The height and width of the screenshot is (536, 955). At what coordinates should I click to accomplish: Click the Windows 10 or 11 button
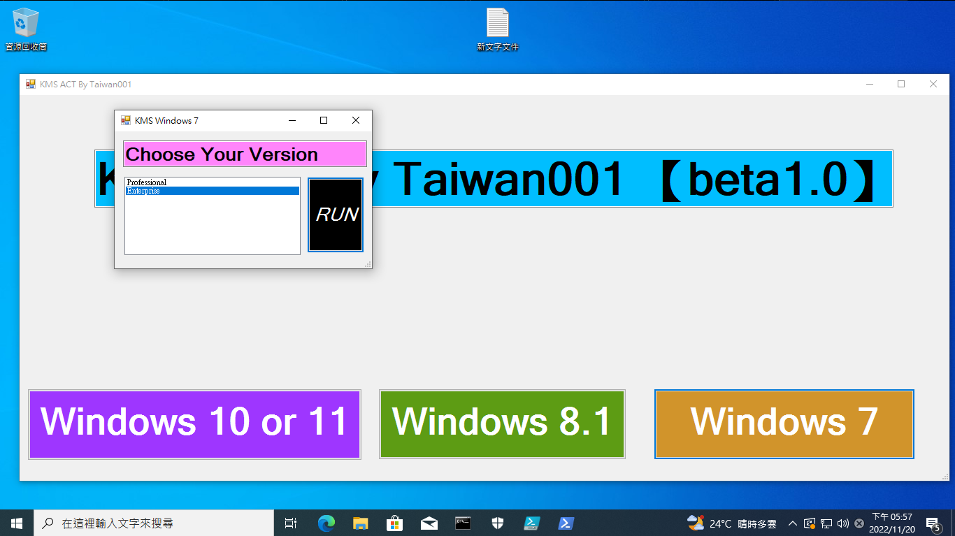pyautogui.click(x=194, y=423)
